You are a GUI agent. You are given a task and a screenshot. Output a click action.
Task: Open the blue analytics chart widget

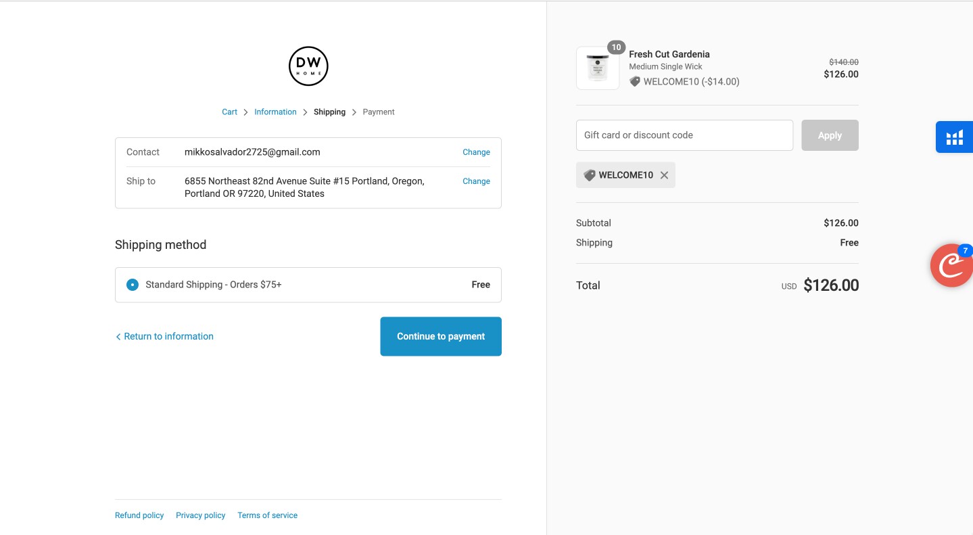coord(954,137)
